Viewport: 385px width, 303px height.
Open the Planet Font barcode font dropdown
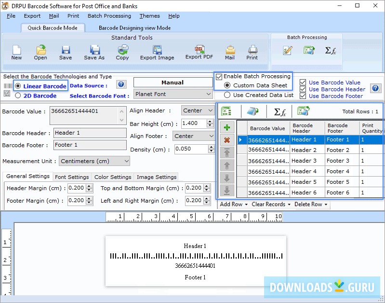pos(173,94)
